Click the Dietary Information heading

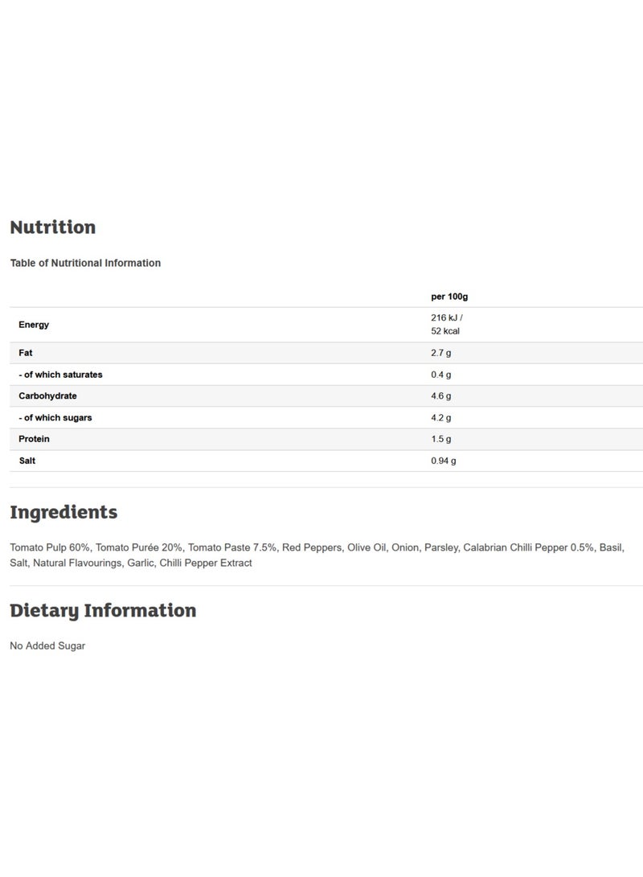pyautogui.click(x=103, y=611)
